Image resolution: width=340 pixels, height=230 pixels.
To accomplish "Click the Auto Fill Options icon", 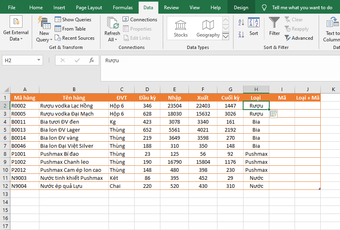I will [x=274, y=114].
